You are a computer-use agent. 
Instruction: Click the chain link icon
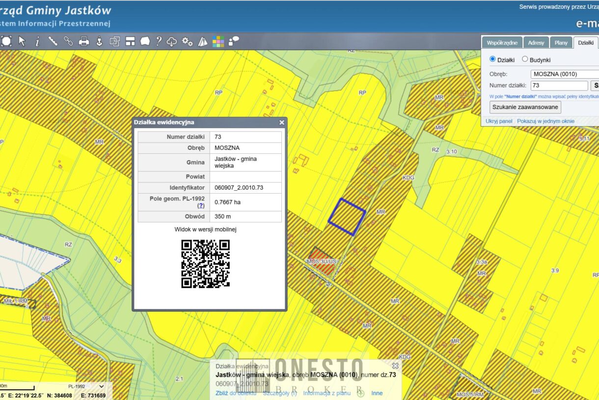68,41
